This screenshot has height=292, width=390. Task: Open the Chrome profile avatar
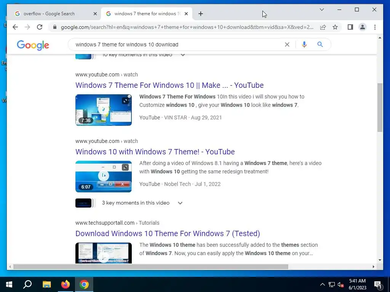click(x=363, y=27)
